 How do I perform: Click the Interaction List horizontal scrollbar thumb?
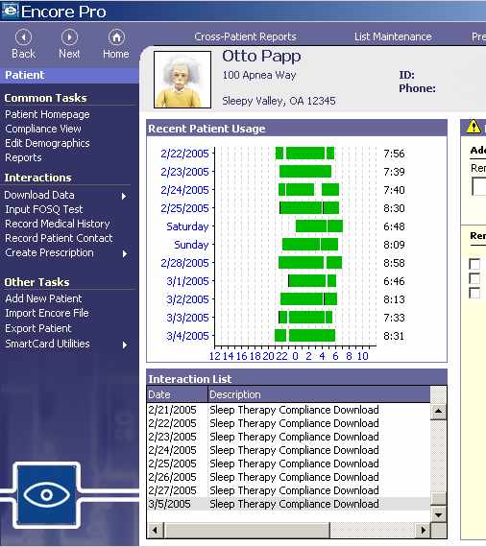[x=247, y=531]
